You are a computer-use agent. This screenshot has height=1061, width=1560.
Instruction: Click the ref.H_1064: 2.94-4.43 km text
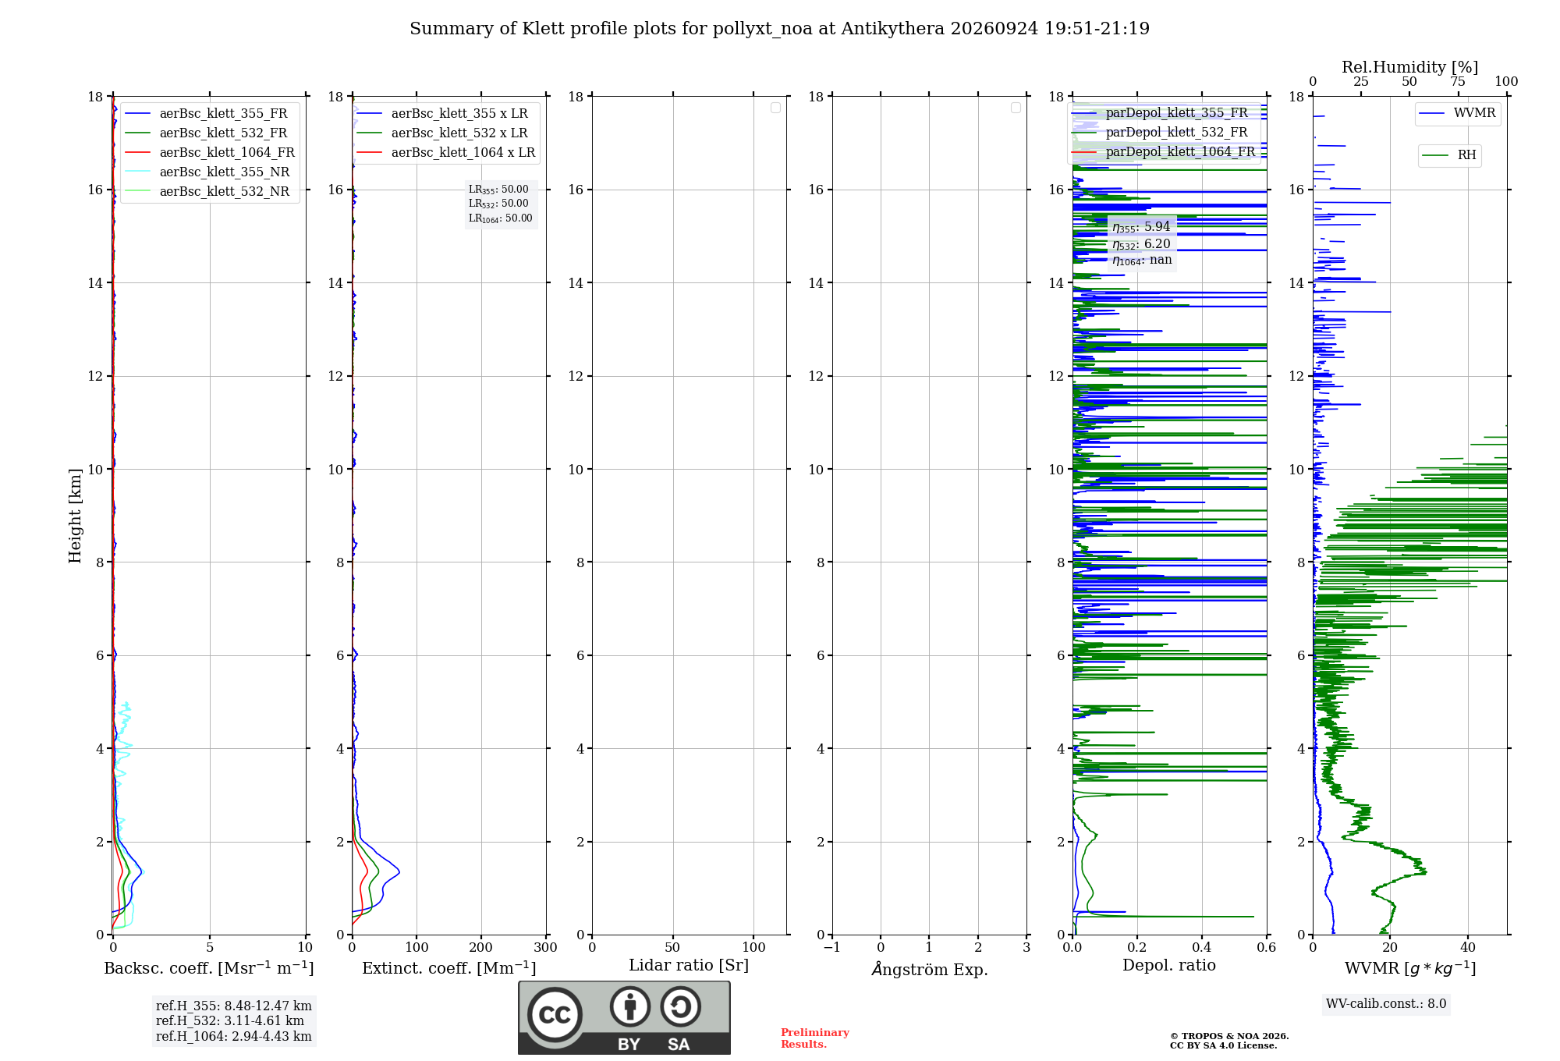coord(234,1037)
